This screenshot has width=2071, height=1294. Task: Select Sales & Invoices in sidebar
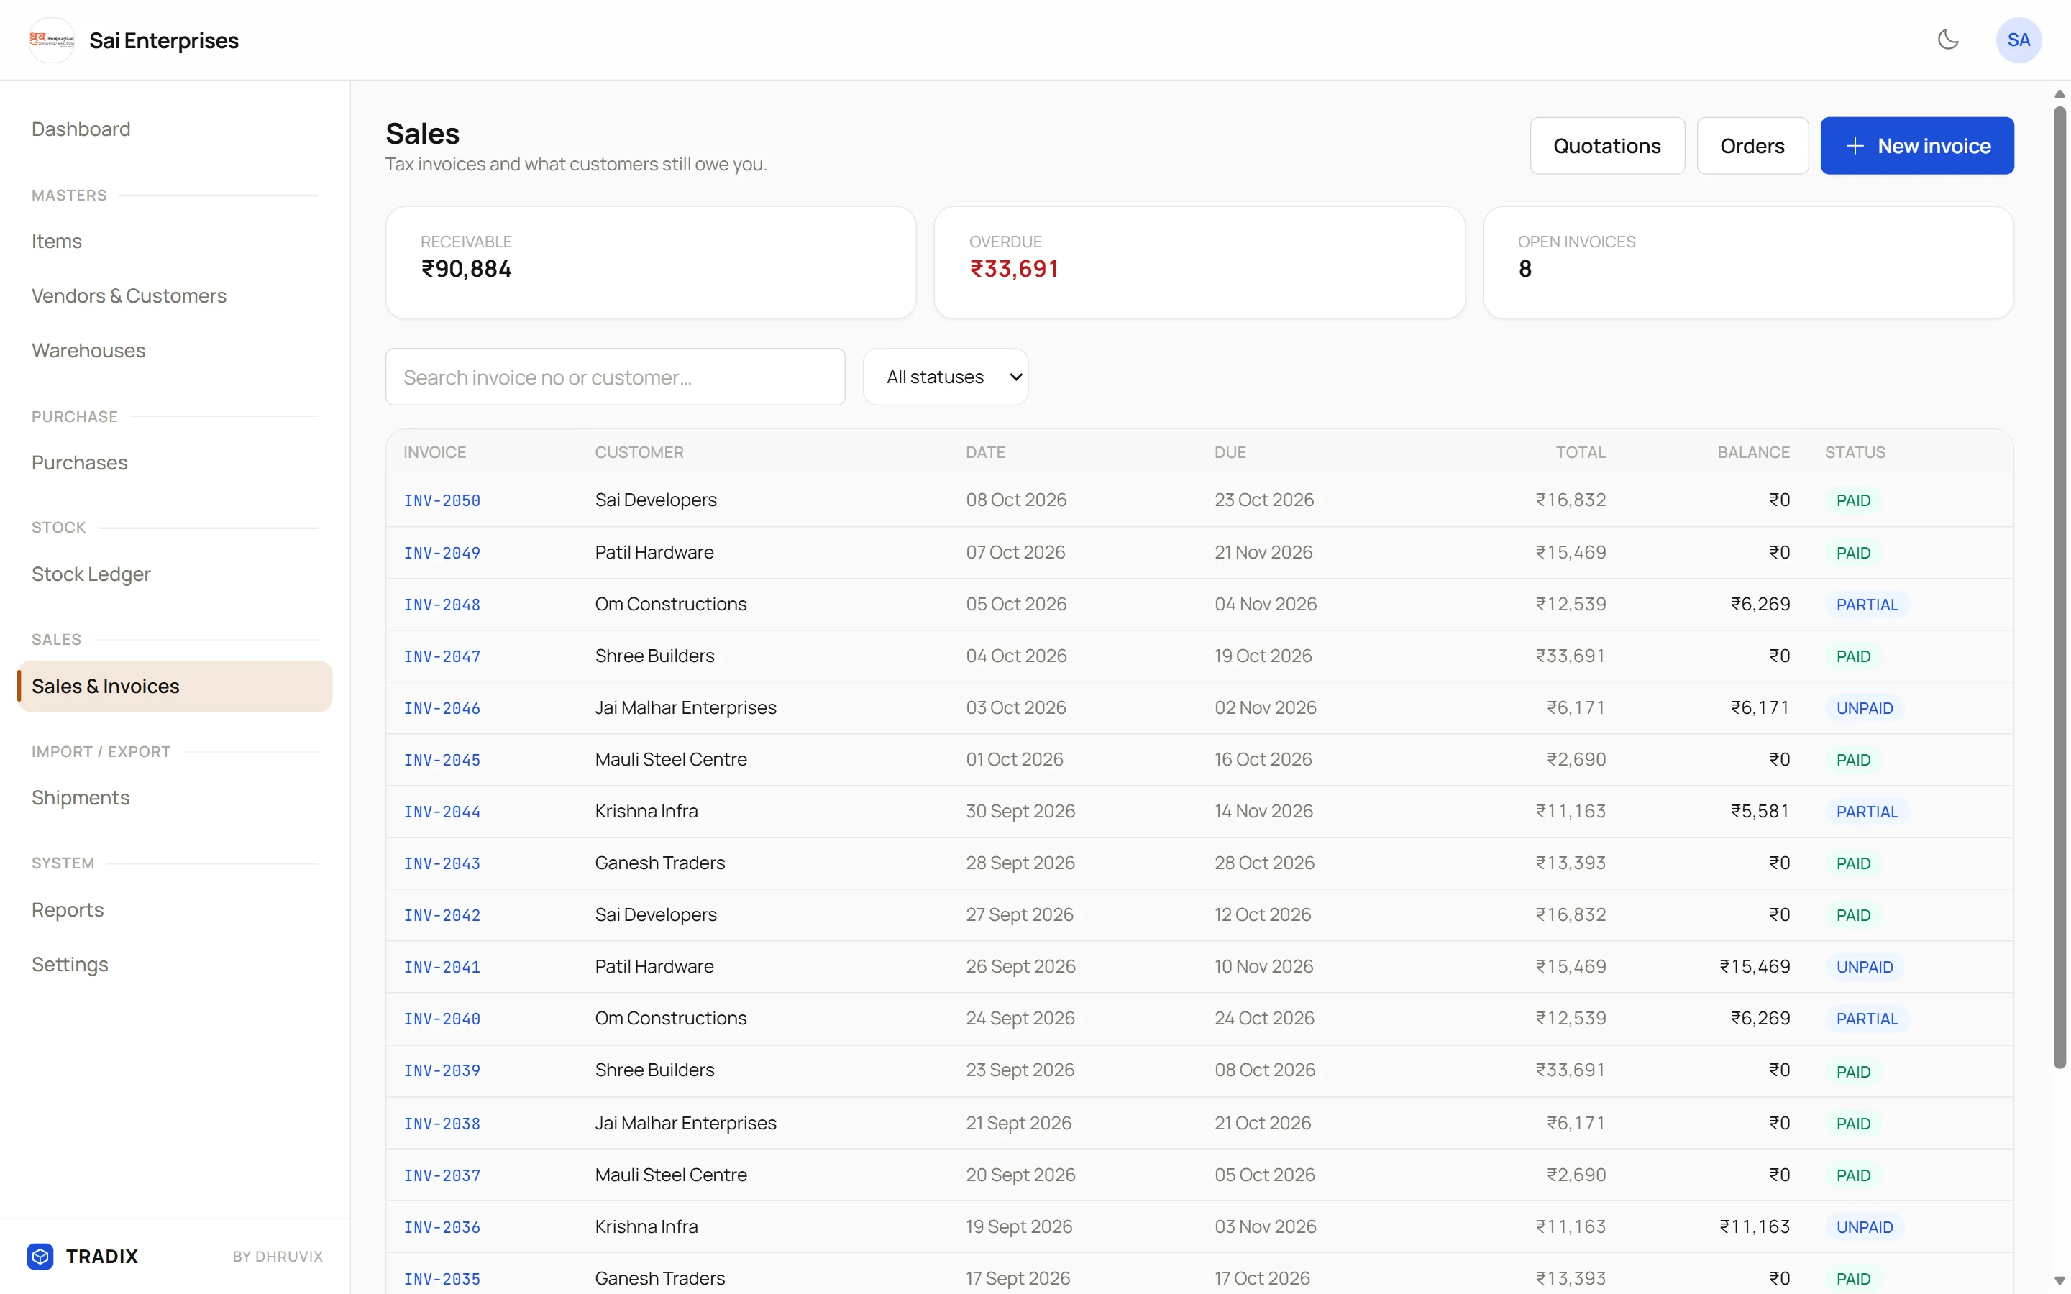pos(175,687)
